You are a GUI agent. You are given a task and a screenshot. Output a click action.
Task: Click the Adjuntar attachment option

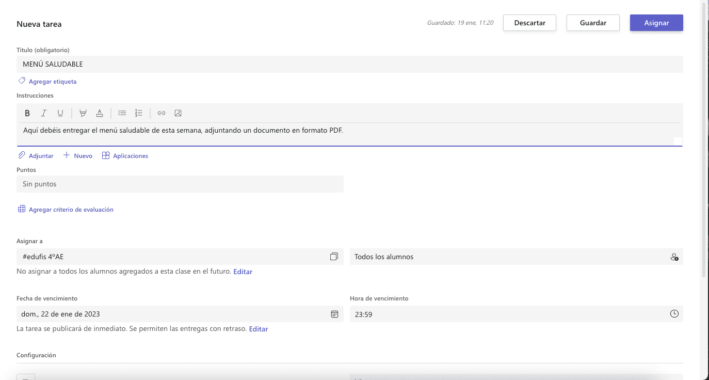[x=36, y=155]
